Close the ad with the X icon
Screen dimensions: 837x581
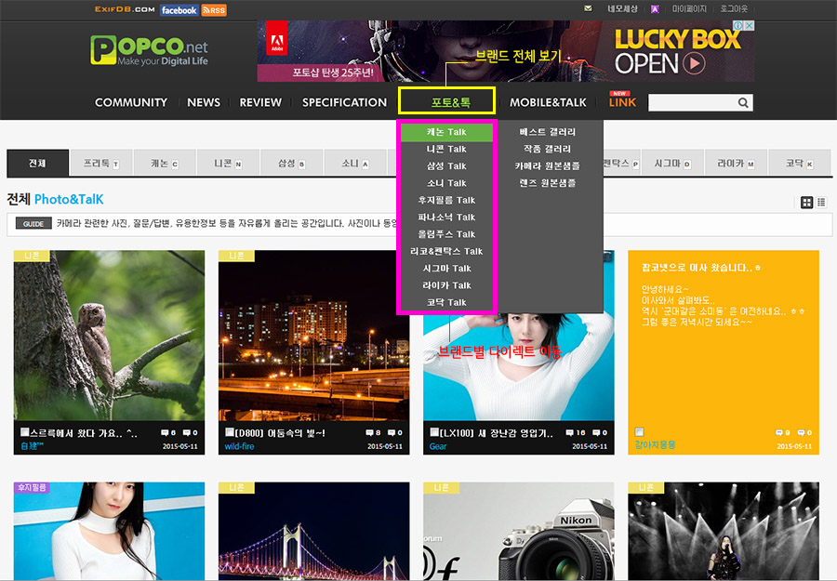(x=750, y=26)
